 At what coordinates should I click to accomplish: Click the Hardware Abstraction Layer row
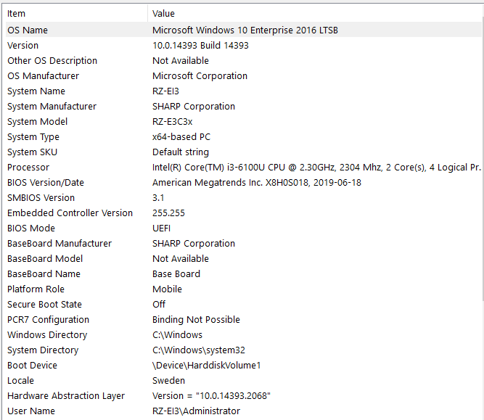tap(66, 396)
